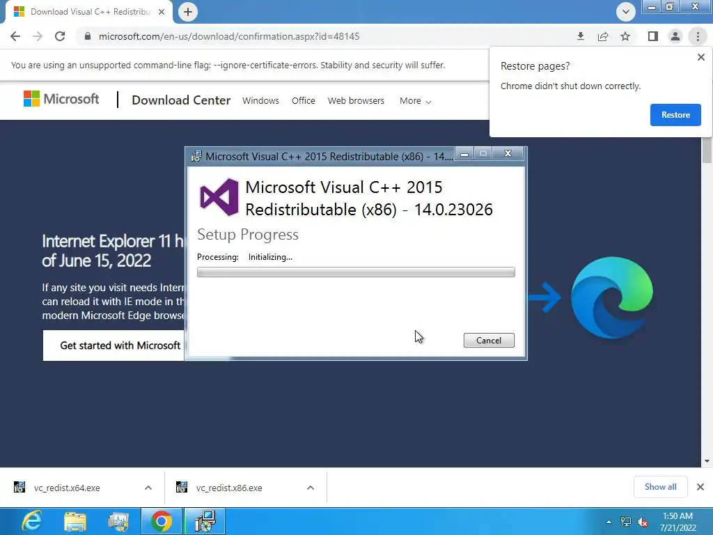Viewport: 713px width, 535px height.
Task: Click the page vertical scrollbar
Action: coord(707,150)
